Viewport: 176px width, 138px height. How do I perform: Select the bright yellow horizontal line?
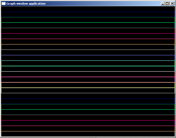coord(88,88)
